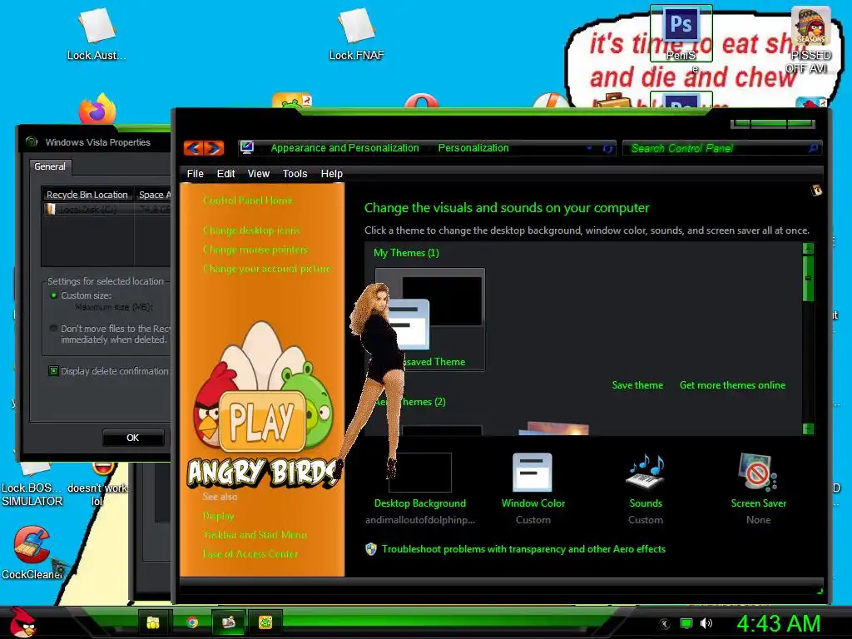Open Display under See also
Image resolution: width=852 pixels, height=639 pixels.
pyautogui.click(x=219, y=516)
